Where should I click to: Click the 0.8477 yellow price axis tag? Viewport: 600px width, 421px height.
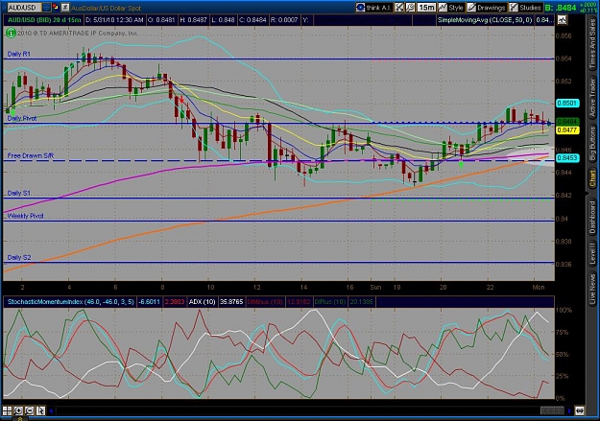567,130
